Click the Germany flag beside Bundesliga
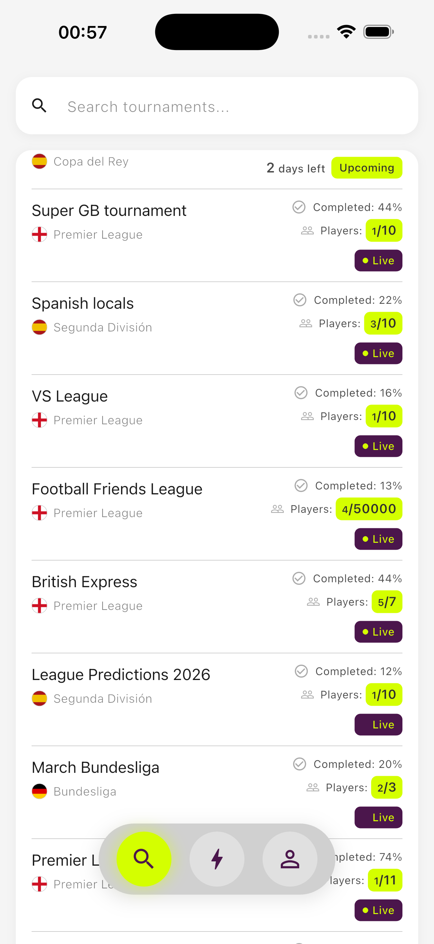 [x=39, y=791]
